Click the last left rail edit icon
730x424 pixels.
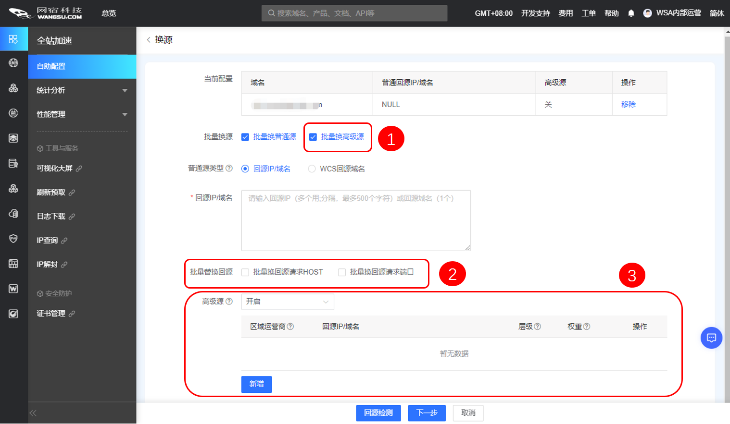13,314
